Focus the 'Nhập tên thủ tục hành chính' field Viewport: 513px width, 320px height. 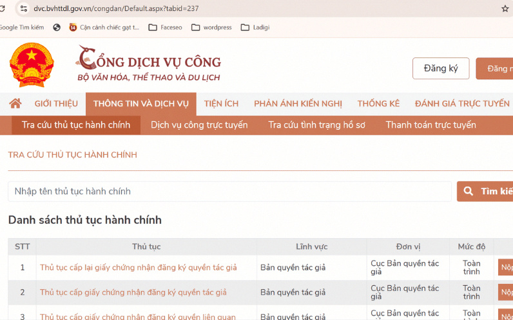229,191
